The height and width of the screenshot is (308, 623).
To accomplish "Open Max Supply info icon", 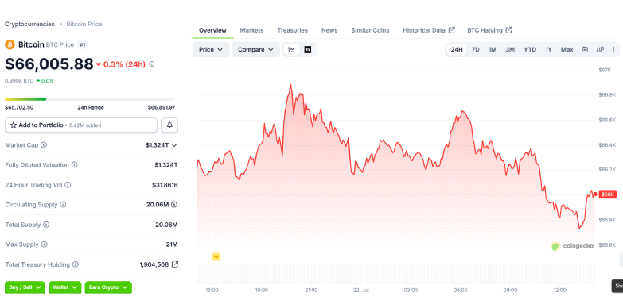I will [44, 244].
